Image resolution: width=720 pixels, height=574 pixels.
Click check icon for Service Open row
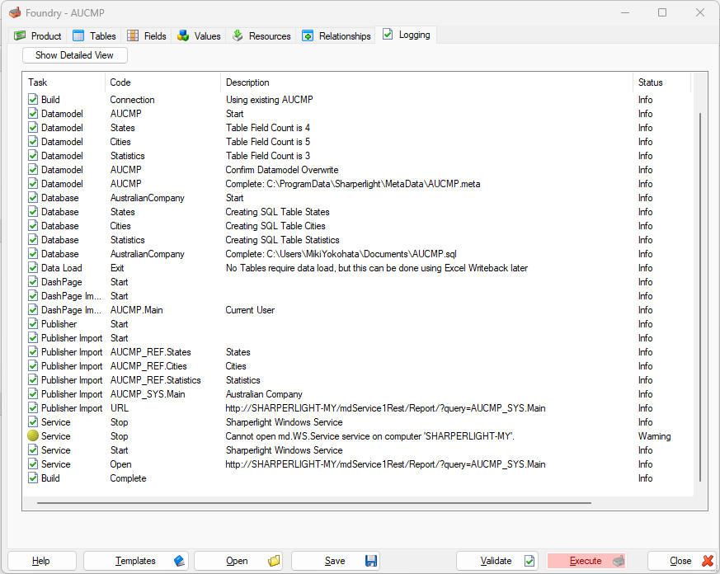33,463
